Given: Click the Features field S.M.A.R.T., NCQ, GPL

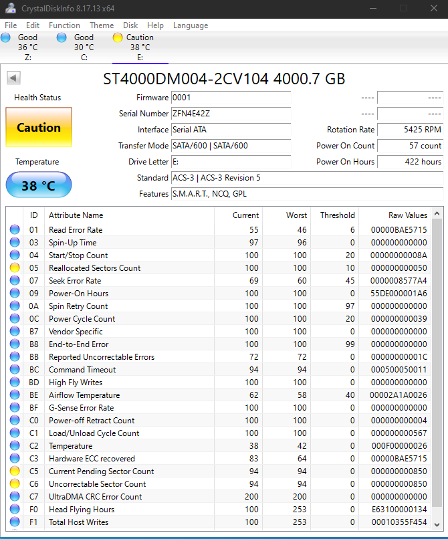Looking at the screenshot, I should [308, 194].
